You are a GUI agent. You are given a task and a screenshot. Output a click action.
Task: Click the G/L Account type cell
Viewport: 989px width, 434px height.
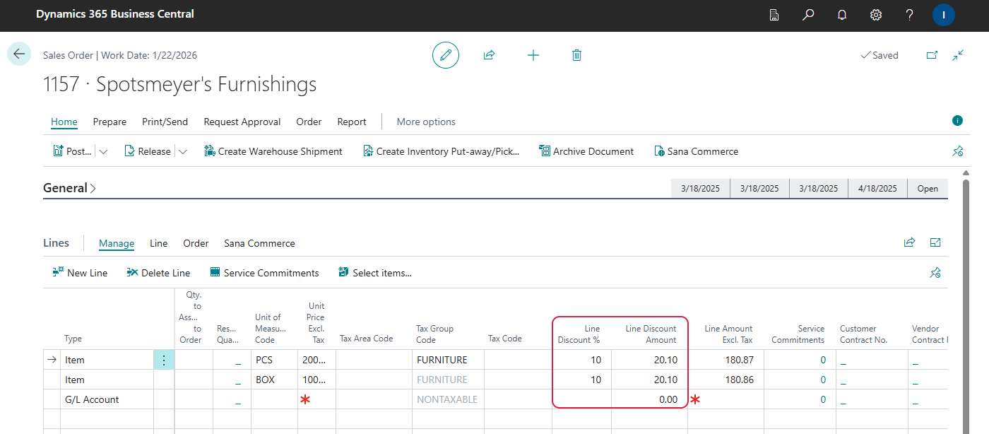click(x=107, y=399)
